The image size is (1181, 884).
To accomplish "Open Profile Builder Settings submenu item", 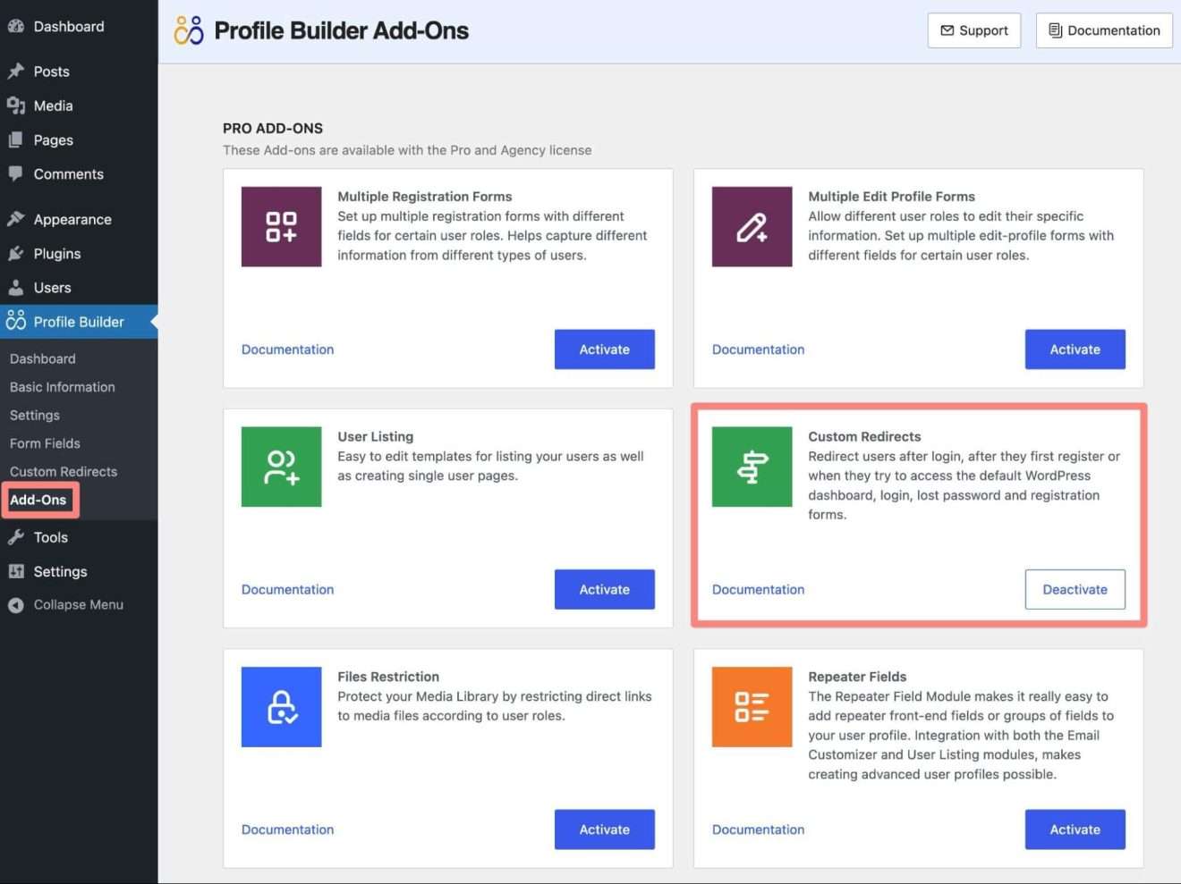I will tap(35, 416).
